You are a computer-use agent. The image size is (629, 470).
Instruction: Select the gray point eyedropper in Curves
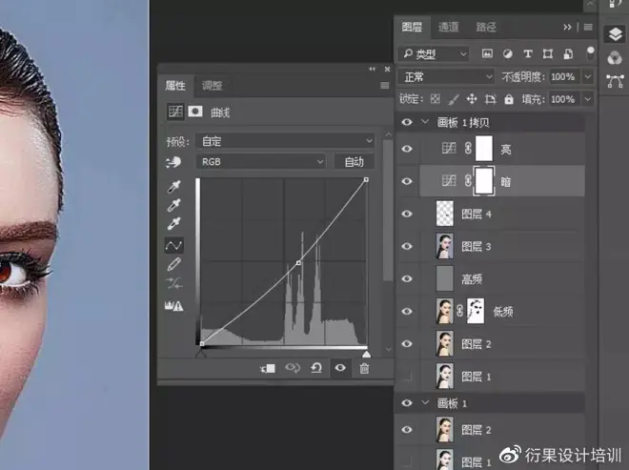[173, 205]
